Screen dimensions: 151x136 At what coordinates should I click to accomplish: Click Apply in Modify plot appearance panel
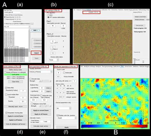click(67, 127)
